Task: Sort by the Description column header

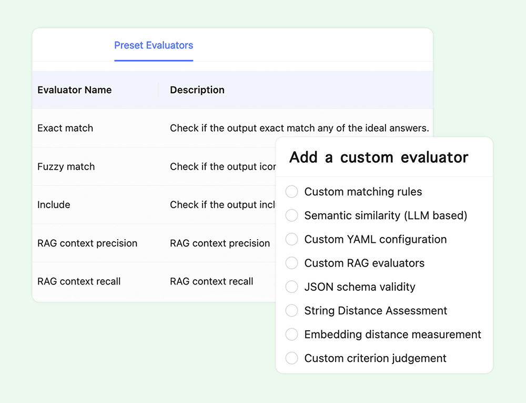Action: pyautogui.click(x=197, y=90)
